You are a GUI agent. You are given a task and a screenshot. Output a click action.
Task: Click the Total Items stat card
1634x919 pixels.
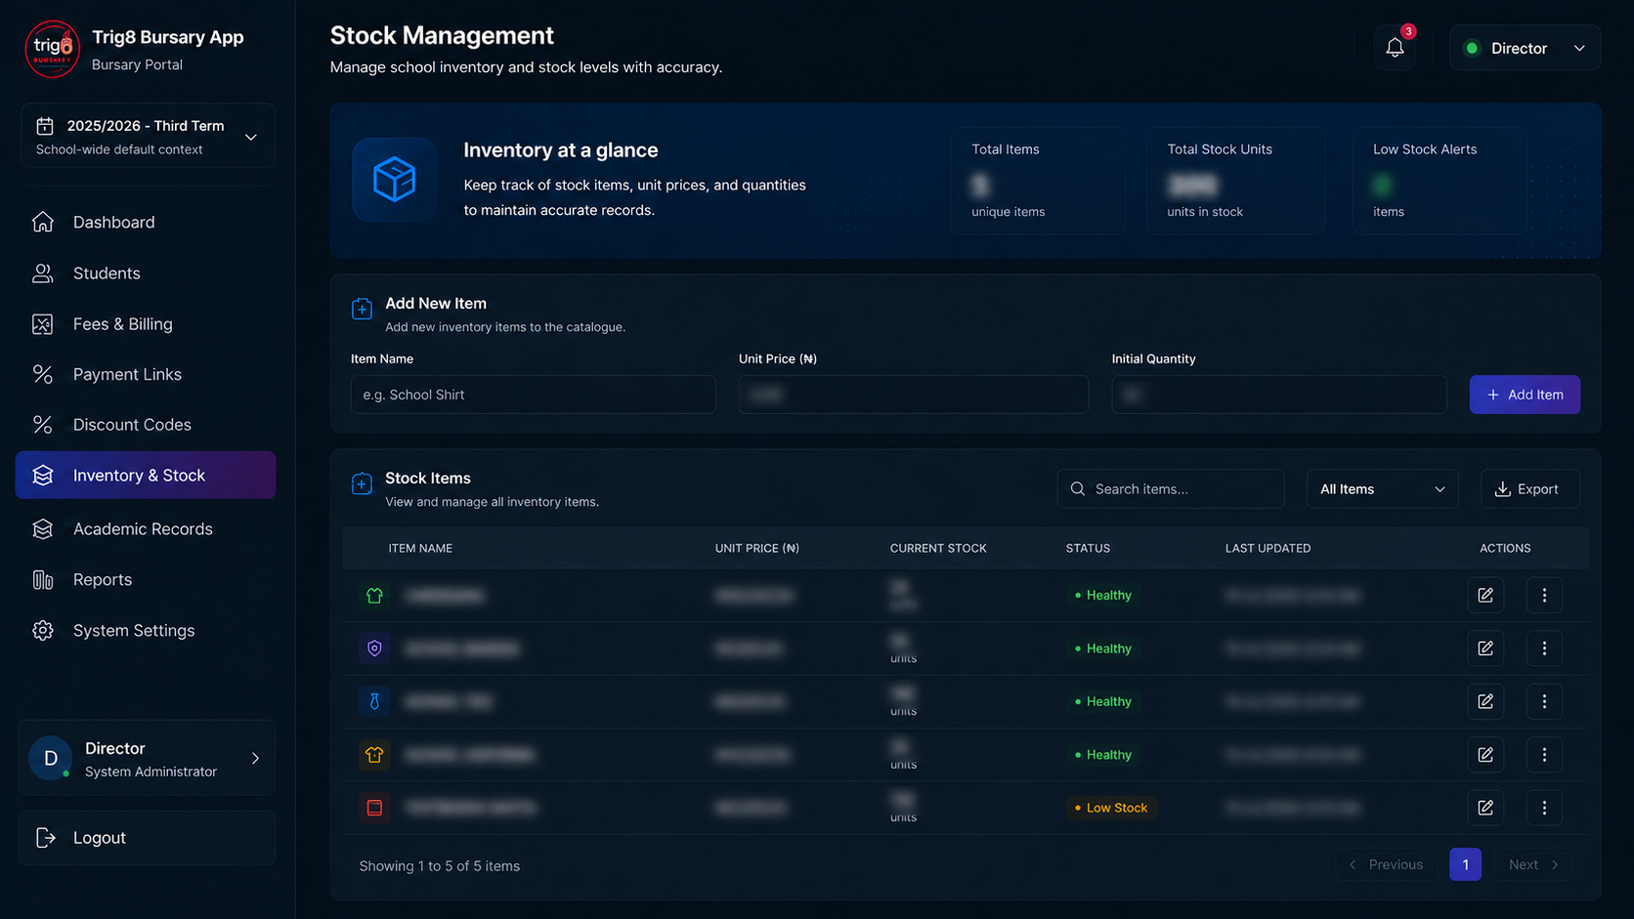point(1038,181)
